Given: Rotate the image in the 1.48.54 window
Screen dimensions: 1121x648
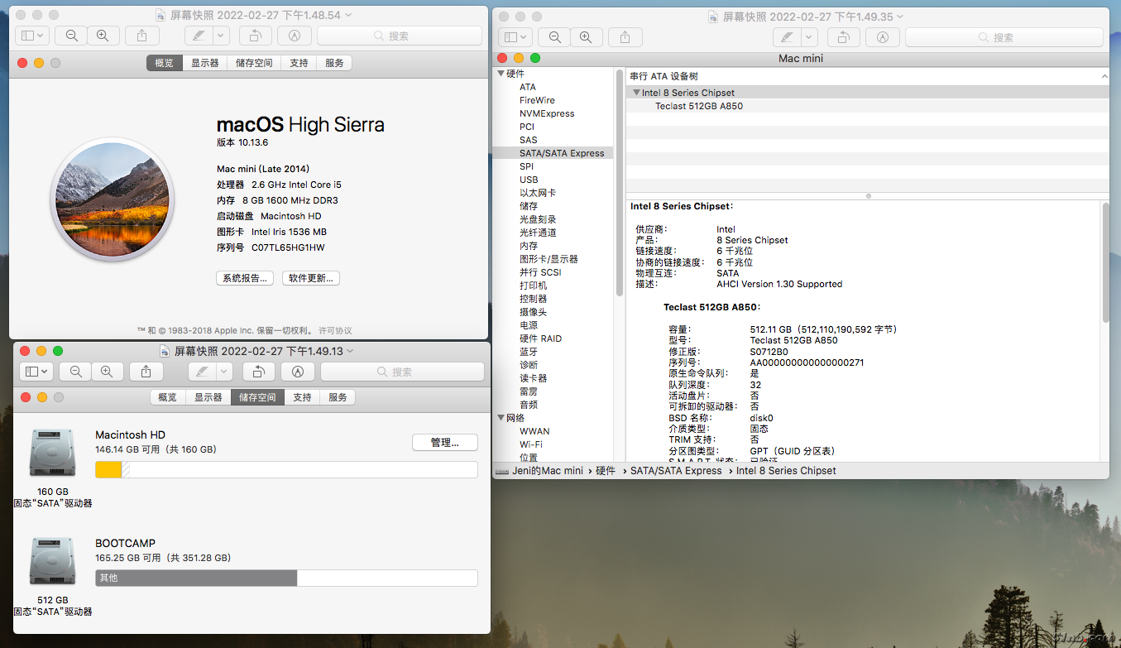Looking at the screenshot, I should pyautogui.click(x=256, y=36).
